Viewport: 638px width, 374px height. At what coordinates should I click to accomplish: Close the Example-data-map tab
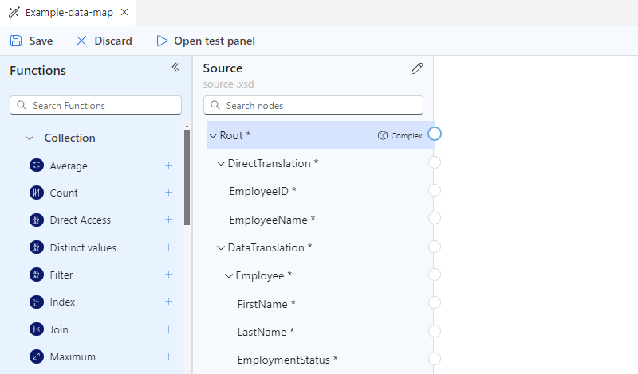[x=124, y=13]
